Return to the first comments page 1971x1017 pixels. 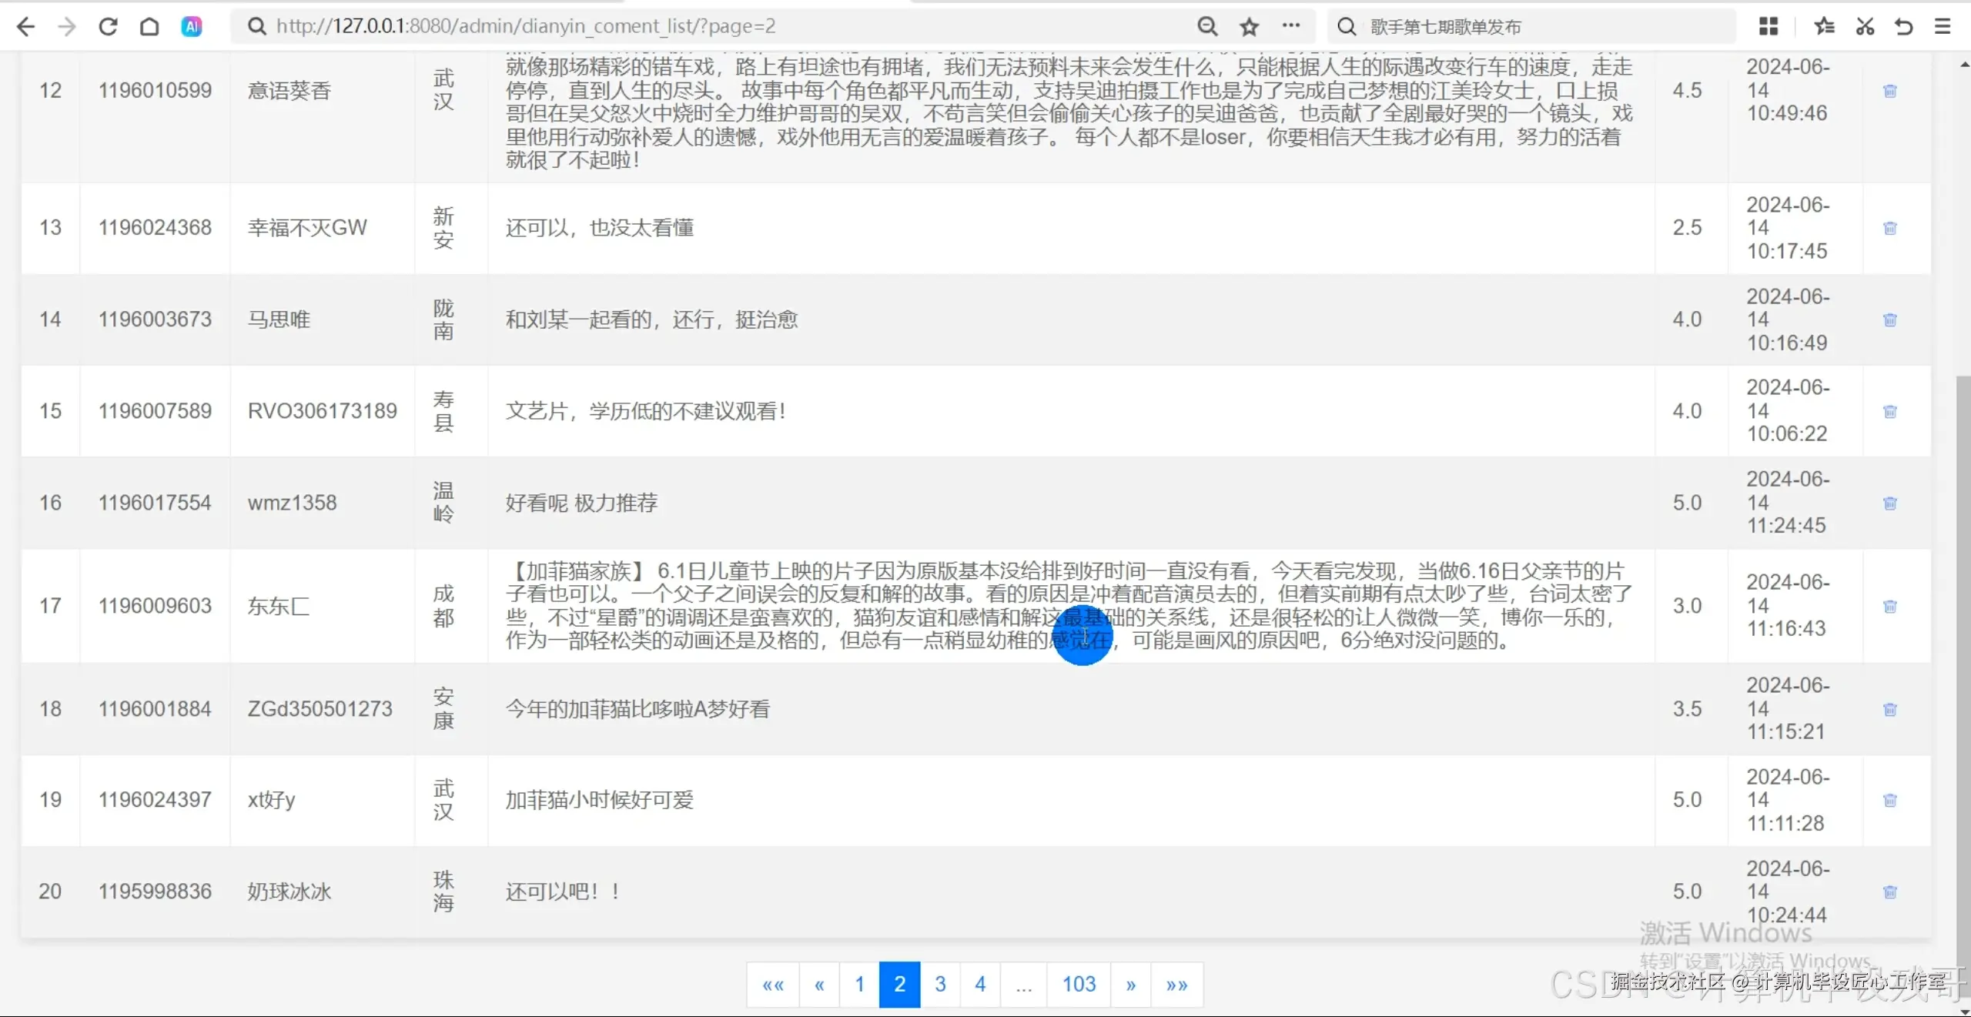(x=859, y=984)
